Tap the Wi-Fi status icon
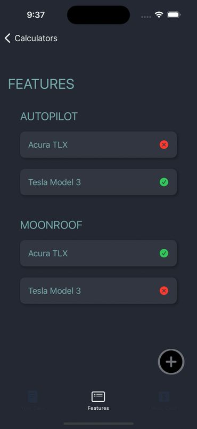This screenshot has width=197, height=429. (x=159, y=15)
